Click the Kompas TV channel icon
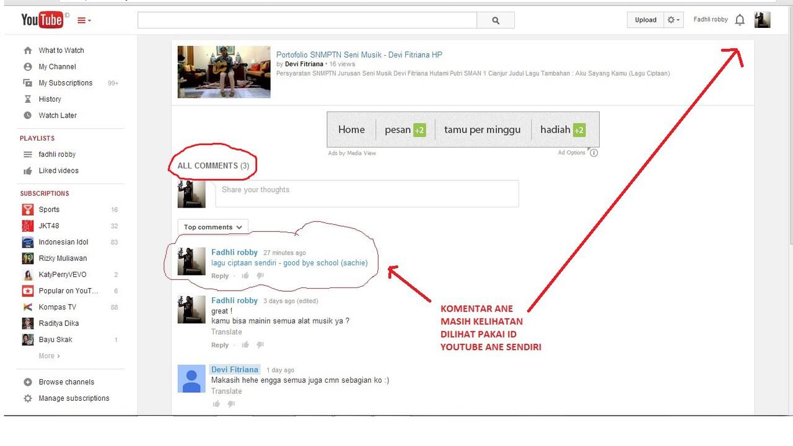Image resolution: width=793 pixels, height=446 pixels. pyautogui.click(x=28, y=307)
